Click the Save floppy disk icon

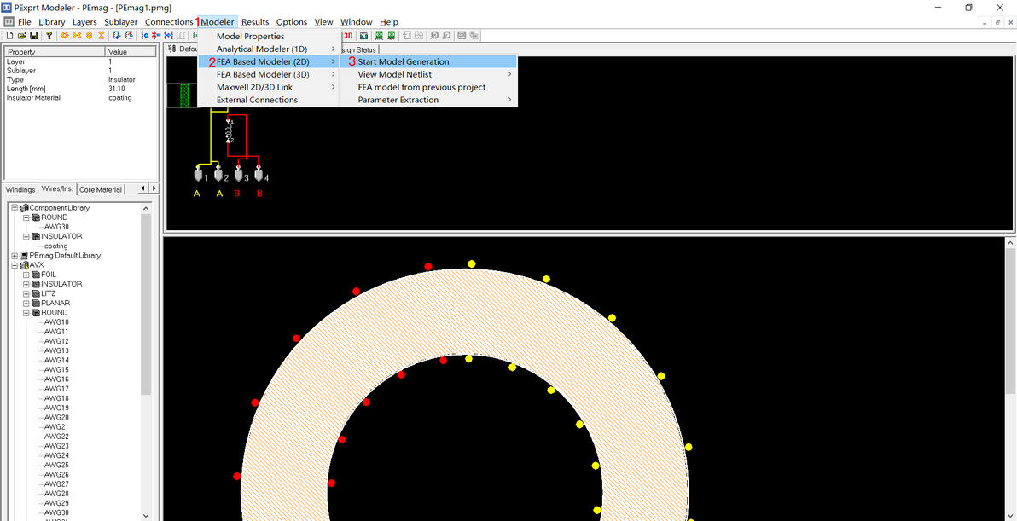pyautogui.click(x=33, y=36)
